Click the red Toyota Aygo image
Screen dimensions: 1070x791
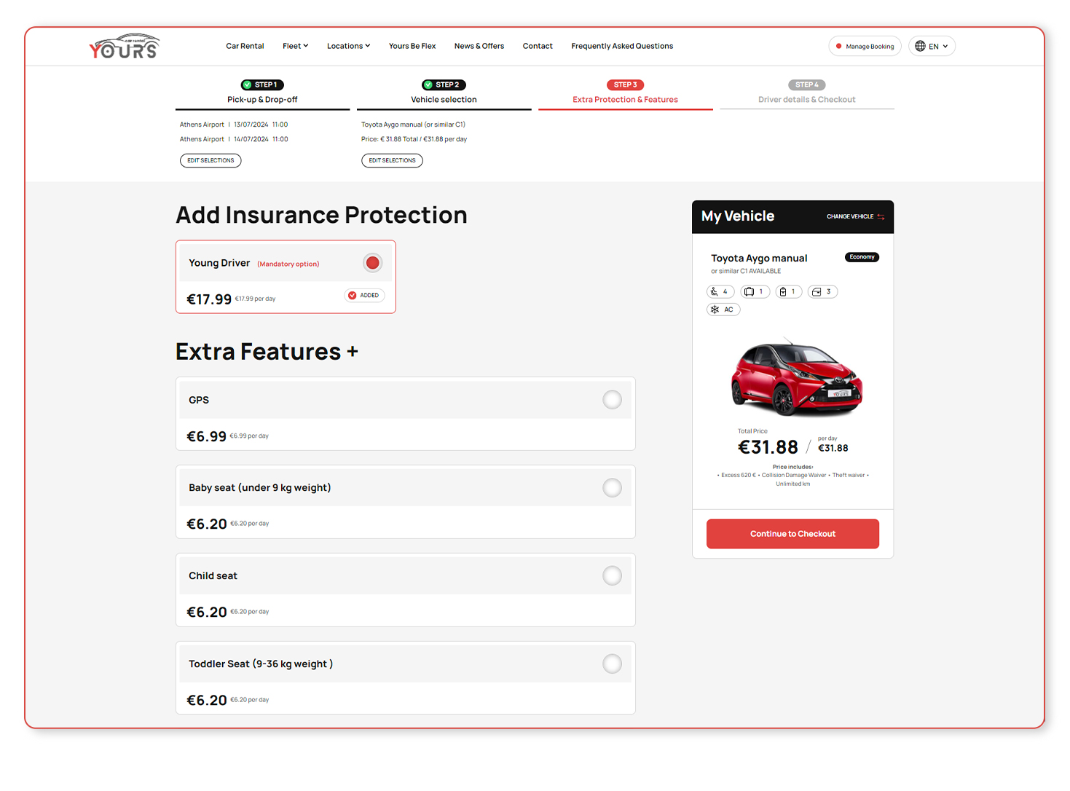pos(795,377)
